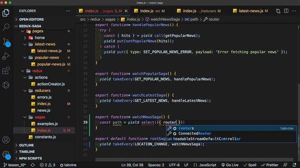The height and width of the screenshot is (168, 300).
Task: Open popular-news.js file
Action: click(x=51, y=64)
